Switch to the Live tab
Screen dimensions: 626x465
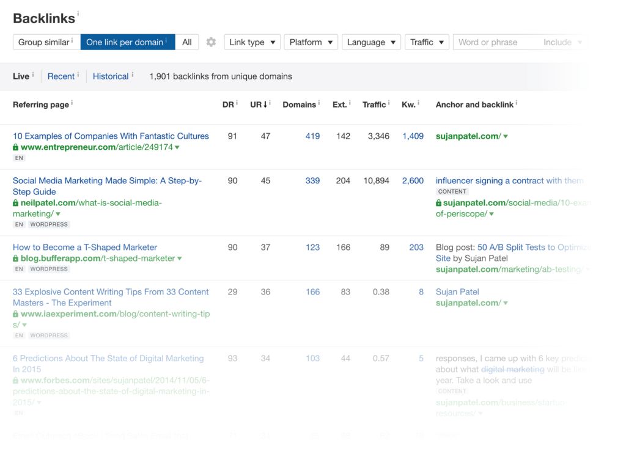coord(21,76)
